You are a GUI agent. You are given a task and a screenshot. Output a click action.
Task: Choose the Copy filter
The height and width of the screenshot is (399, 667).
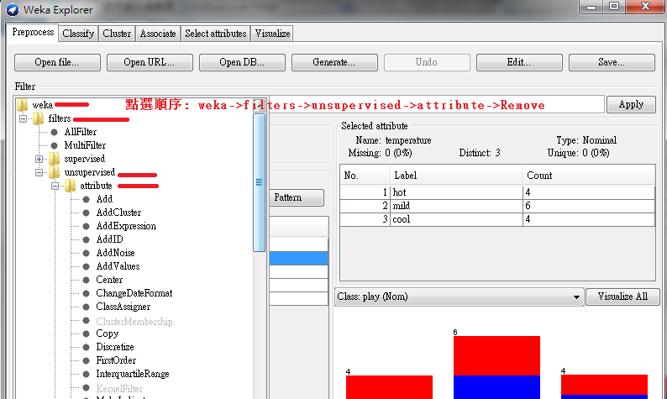point(108,333)
